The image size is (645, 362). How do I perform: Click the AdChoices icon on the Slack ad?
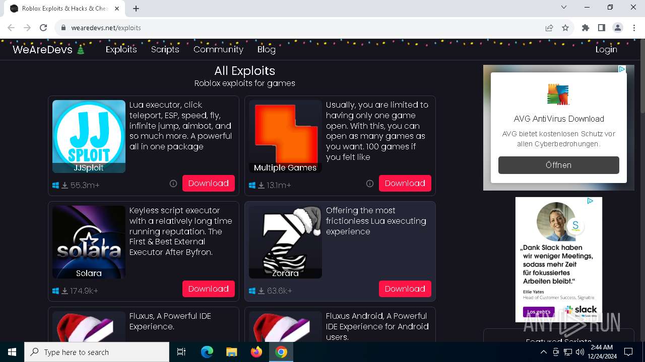pyautogui.click(x=590, y=201)
